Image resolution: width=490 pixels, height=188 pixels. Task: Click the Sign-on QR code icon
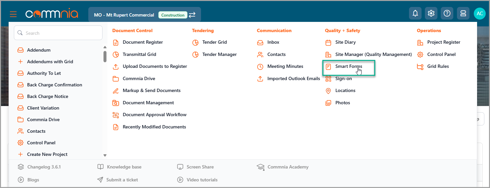[x=328, y=78]
